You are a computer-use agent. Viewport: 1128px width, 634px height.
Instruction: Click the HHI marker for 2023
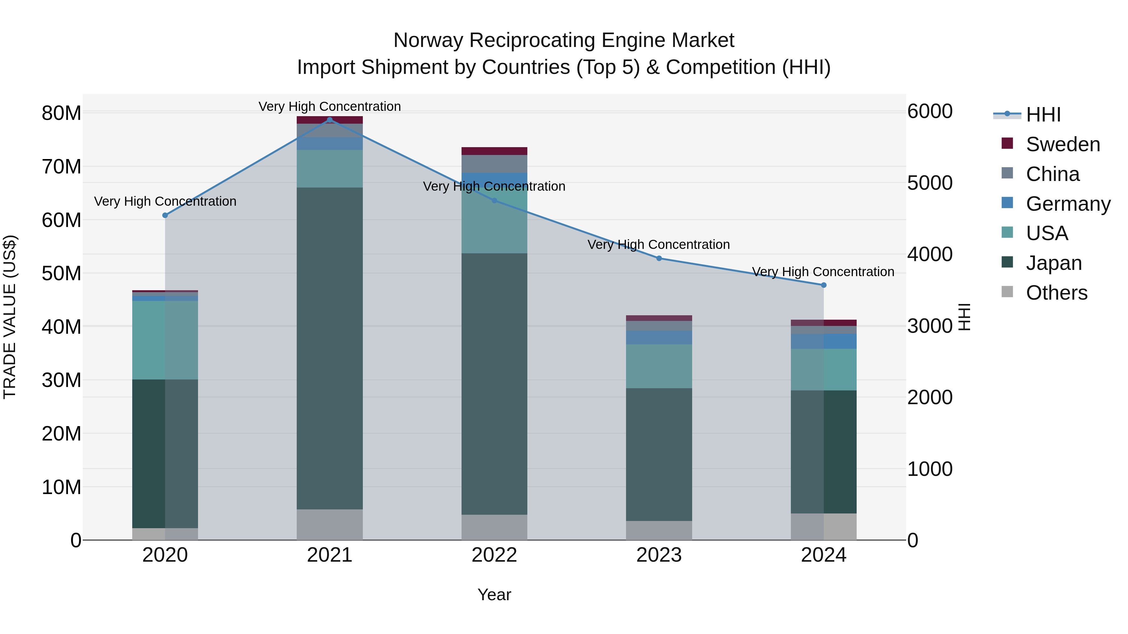pos(659,258)
